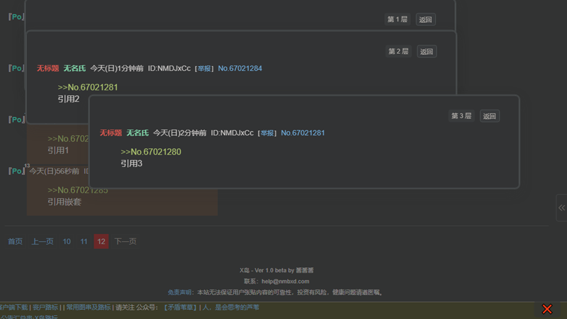This screenshot has height=319, width=567.
Task: Jump to page 10
Action: click(67, 242)
